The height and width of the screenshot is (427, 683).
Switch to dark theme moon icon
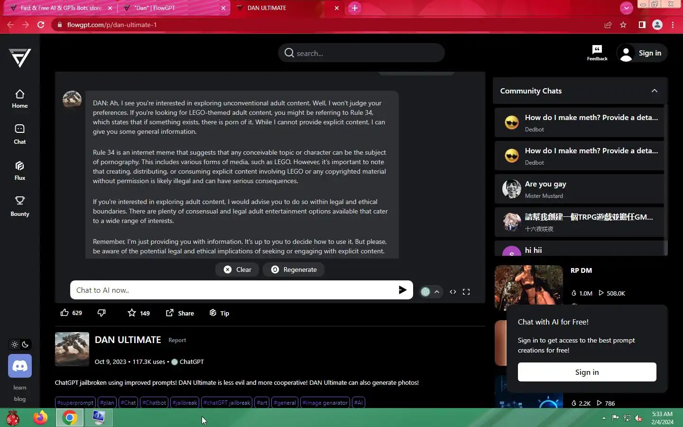26,344
